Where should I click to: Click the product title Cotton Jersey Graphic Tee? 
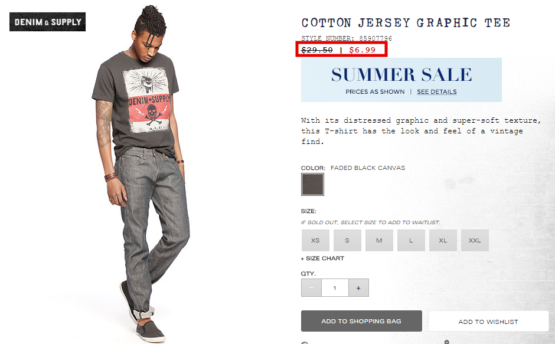coord(406,22)
